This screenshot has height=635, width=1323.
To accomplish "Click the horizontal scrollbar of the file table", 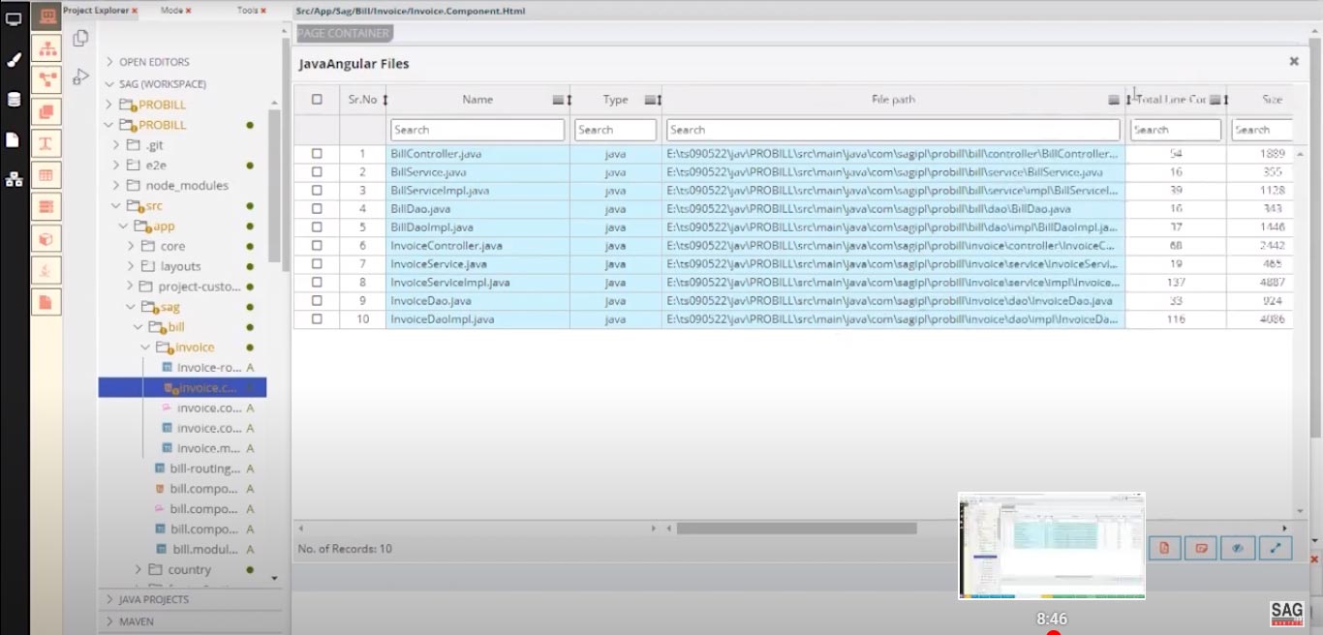I will pyautogui.click(x=796, y=529).
